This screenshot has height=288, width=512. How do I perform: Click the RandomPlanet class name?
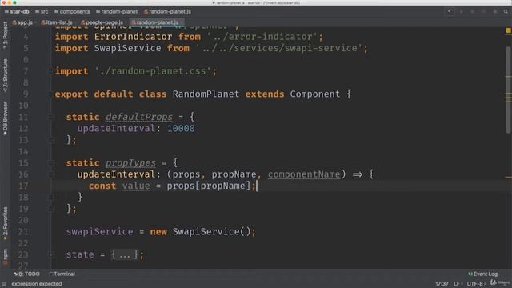[206, 94]
